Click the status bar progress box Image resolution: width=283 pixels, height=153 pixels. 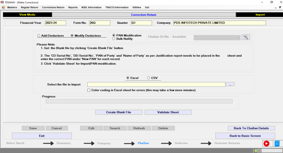point(272,151)
